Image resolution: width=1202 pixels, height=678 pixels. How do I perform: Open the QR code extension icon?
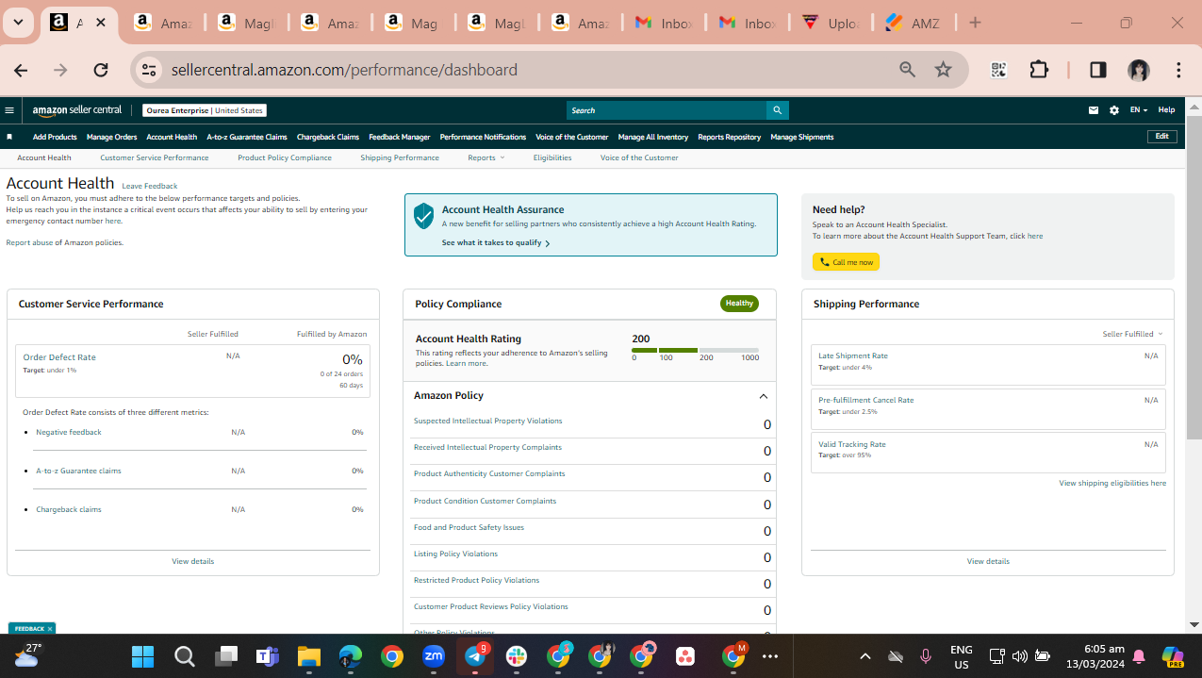point(999,70)
